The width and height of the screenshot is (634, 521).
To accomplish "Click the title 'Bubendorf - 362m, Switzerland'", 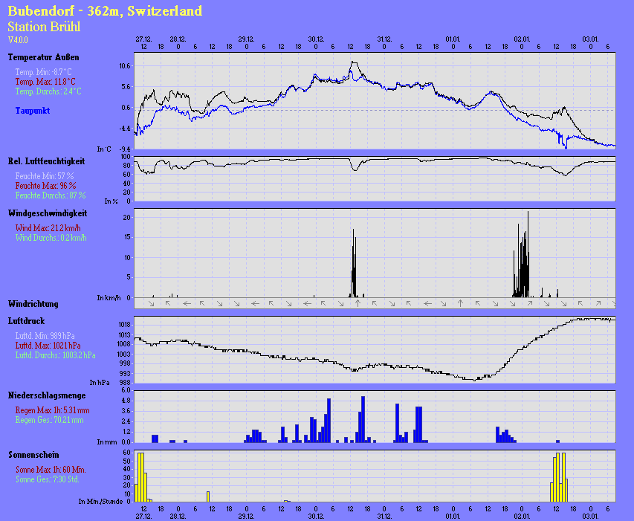I will pyautogui.click(x=105, y=11).
